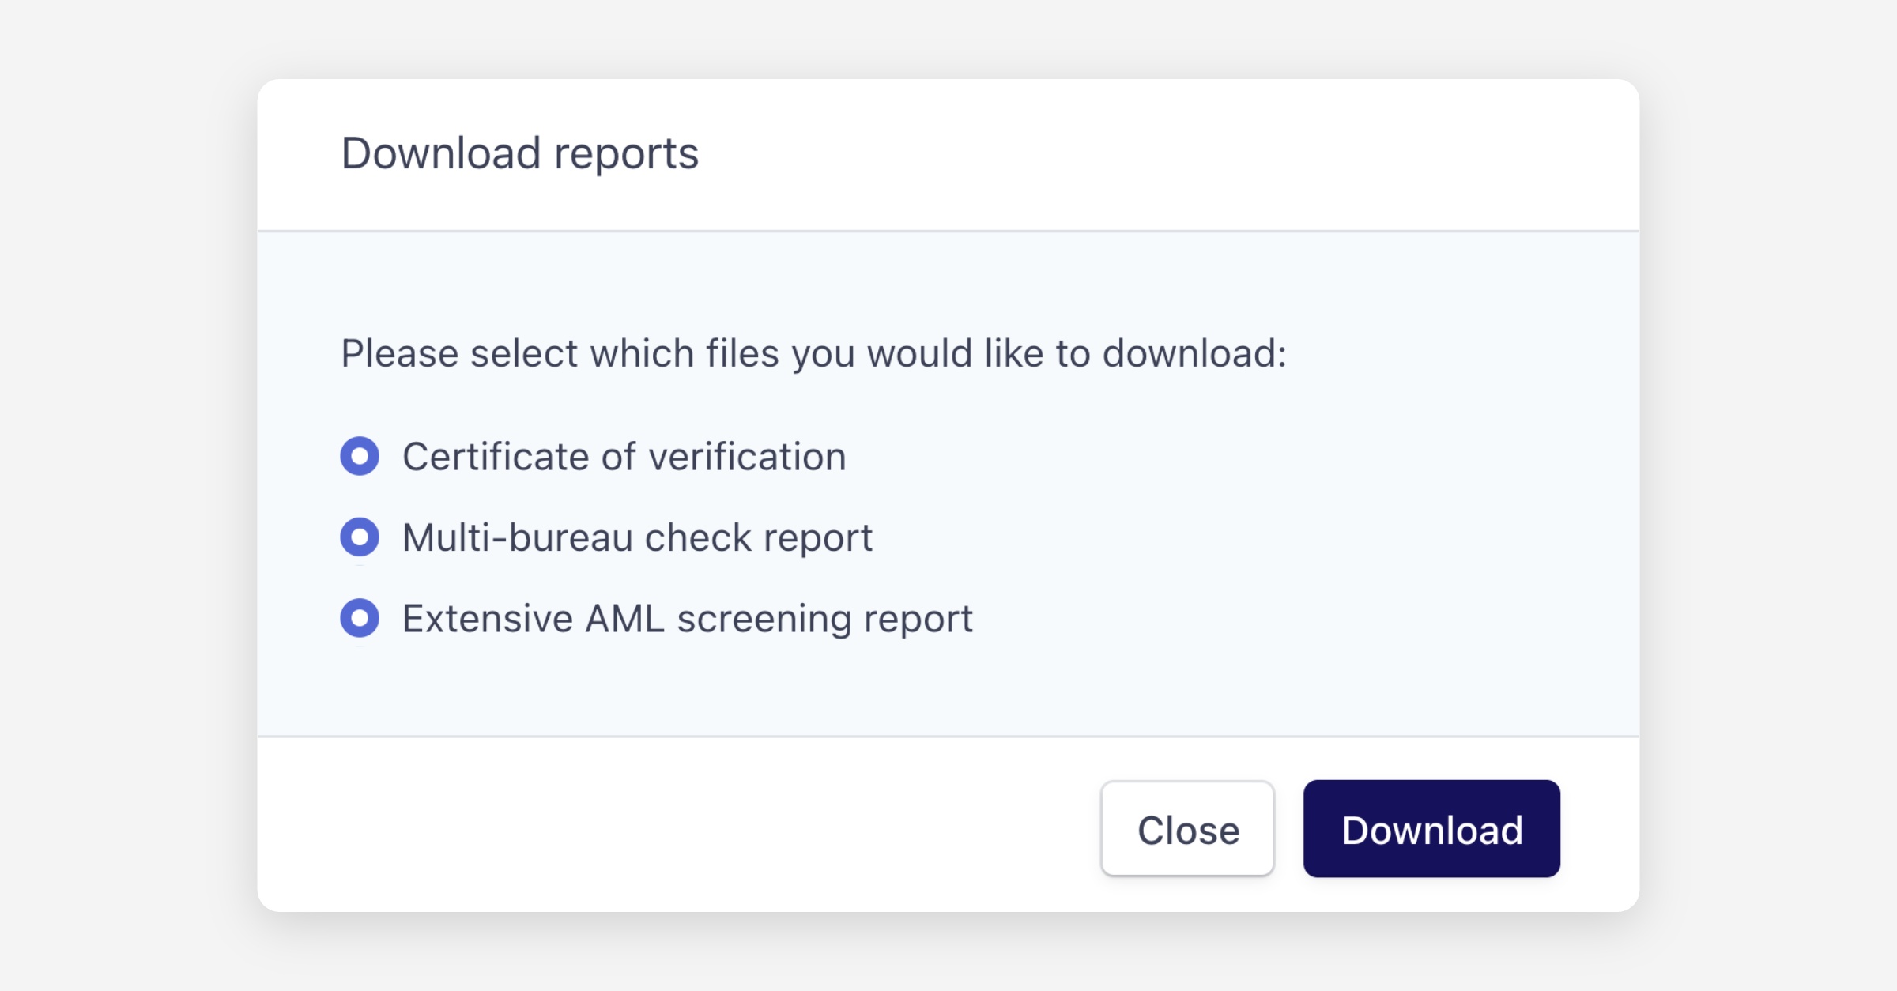Select the Certificate of verification radio button

[x=360, y=456]
